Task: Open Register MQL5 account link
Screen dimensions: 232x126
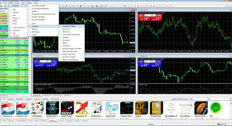Action: (x=180, y=99)
